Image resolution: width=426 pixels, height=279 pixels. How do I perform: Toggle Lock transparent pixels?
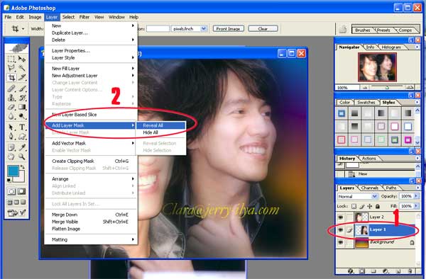coord(354,206)
